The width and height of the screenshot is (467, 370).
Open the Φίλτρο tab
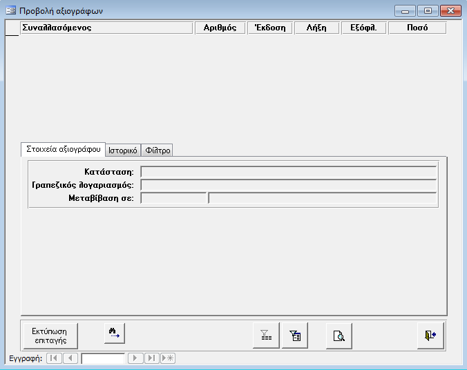point(158,150)
